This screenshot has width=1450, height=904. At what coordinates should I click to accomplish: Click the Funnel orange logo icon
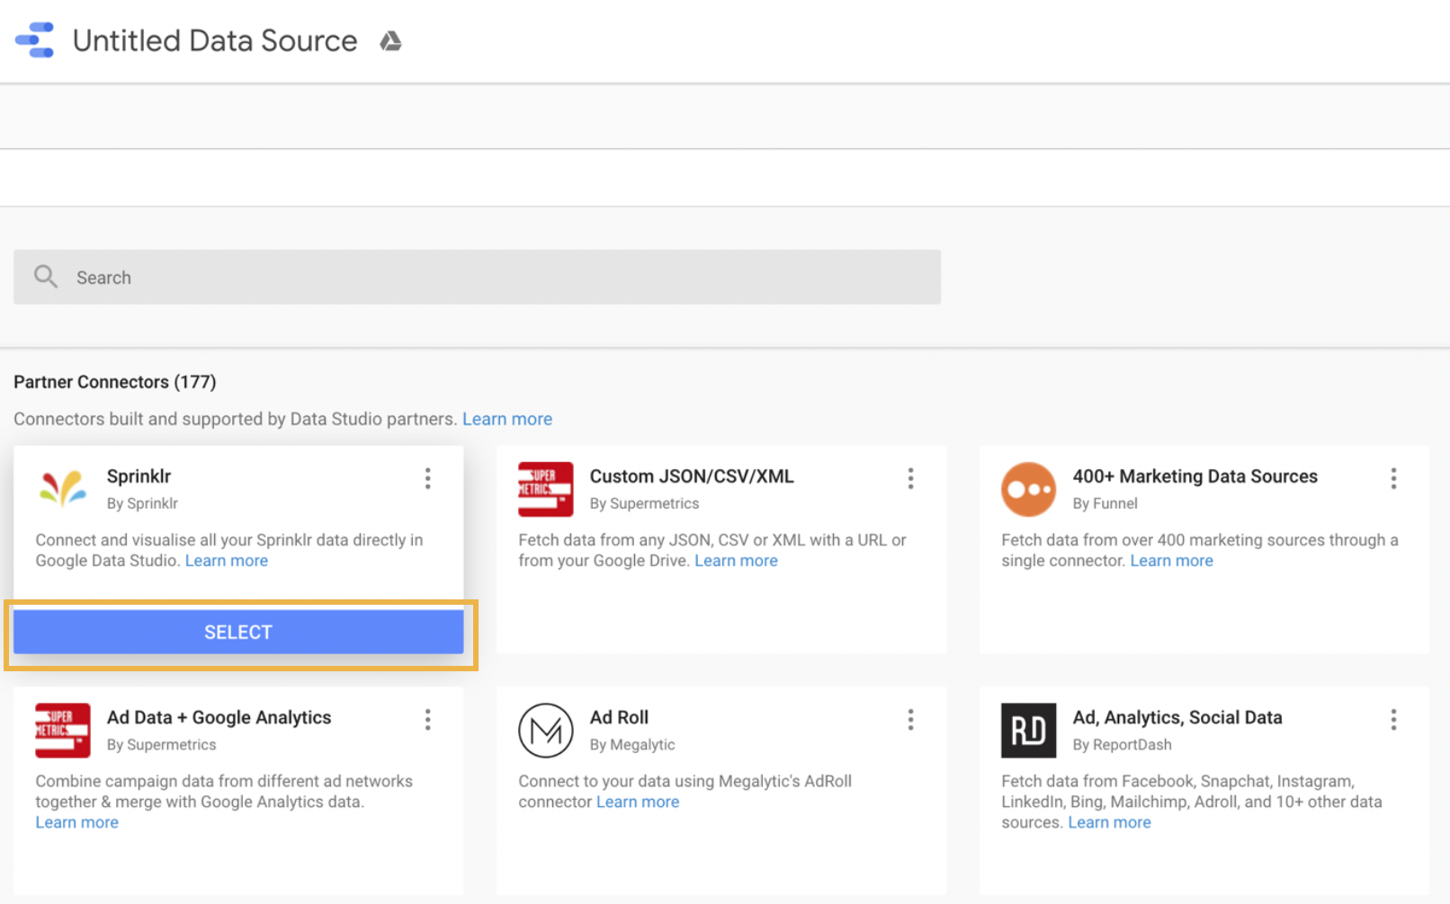coord(1028,489)
